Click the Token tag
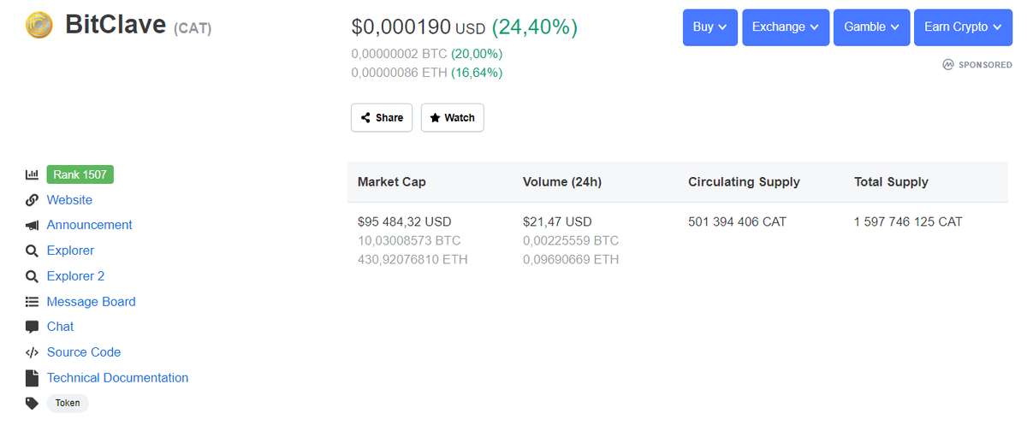The image size is (1027, 431). pyautogui.click(x=68, y=403)
